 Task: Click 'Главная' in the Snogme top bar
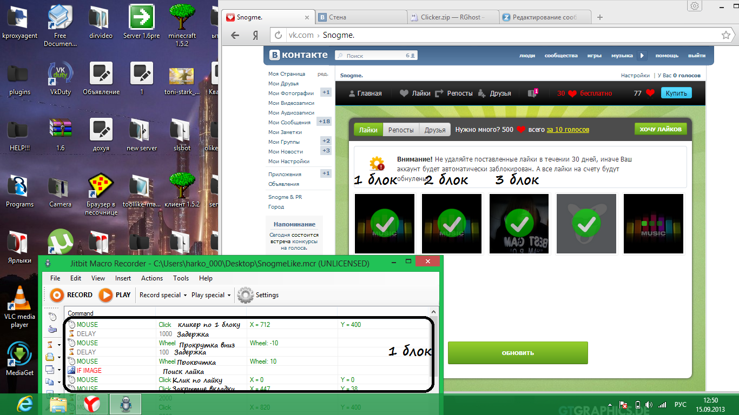pyautogui.click(x=365, y=93)
